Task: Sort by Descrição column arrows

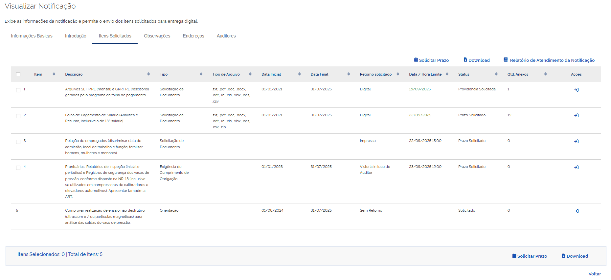Action: (148, 74)
